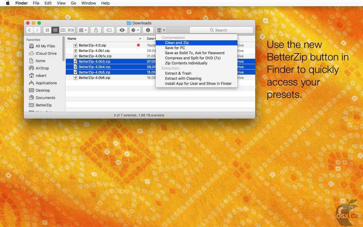Open BetterZip folder in sidebar
363x227 pixels.
pyautogui.click(x=43, y=105)
